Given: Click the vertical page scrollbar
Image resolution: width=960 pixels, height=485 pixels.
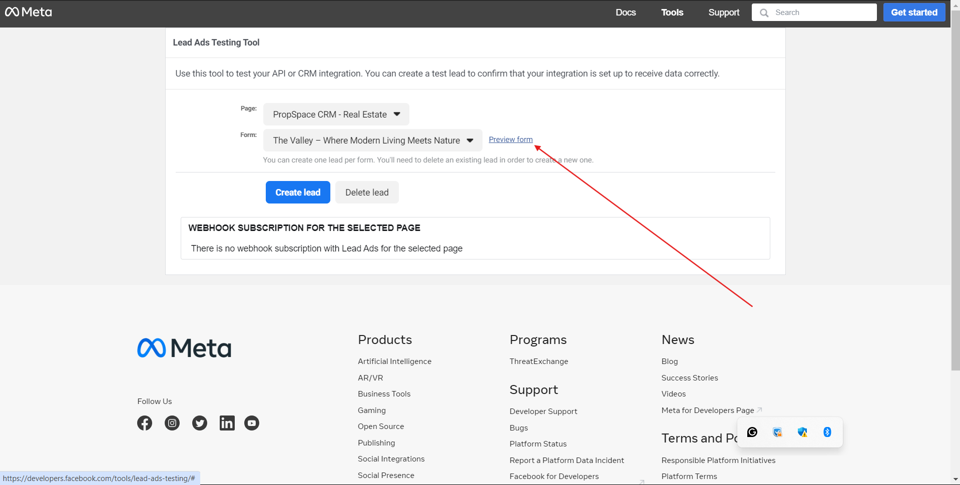Looking at the screenshot, I should 955,190.
